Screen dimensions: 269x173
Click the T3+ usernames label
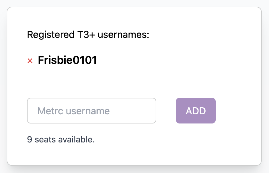point(88,35)
